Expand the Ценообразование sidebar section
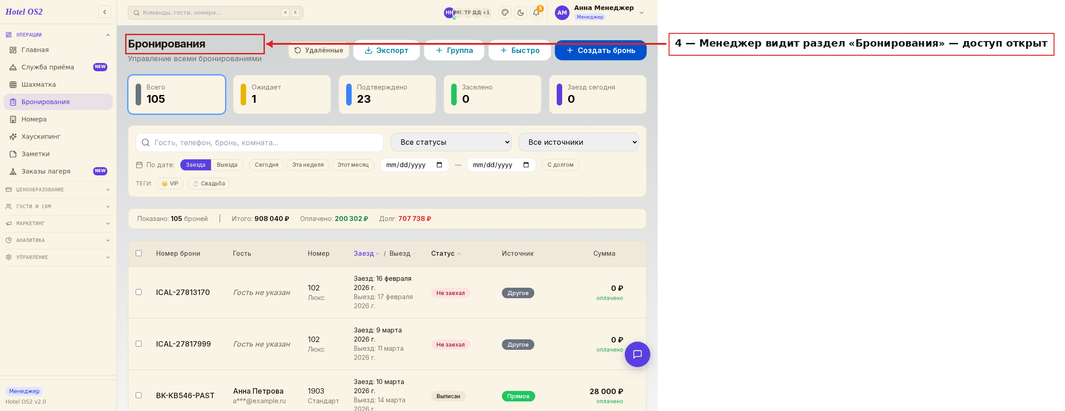1065x411 pixels. tap(58, 190)
